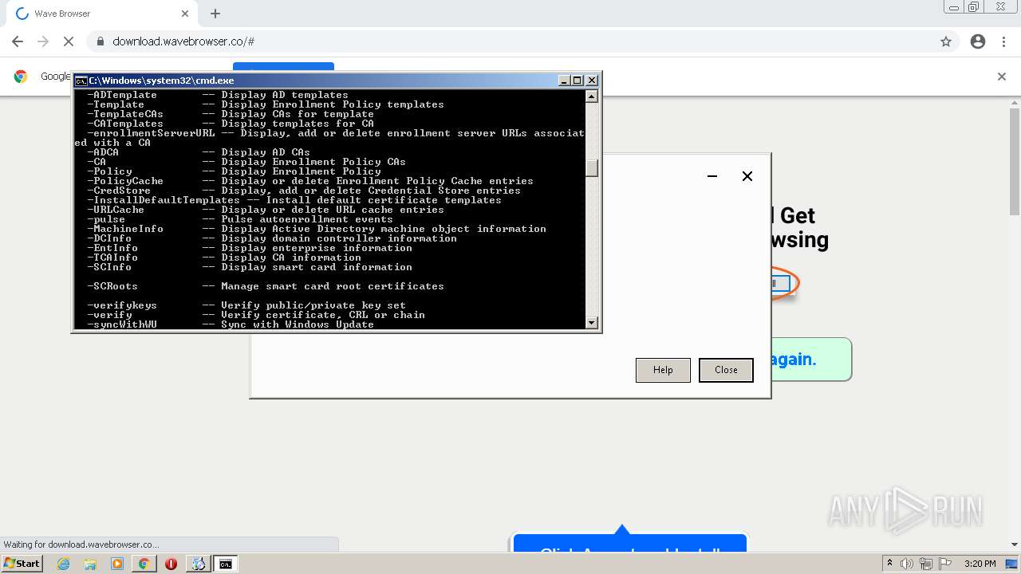The image size is (1021, 574).
Task: Click the browser forward arrow
Action: coord(43,41)
